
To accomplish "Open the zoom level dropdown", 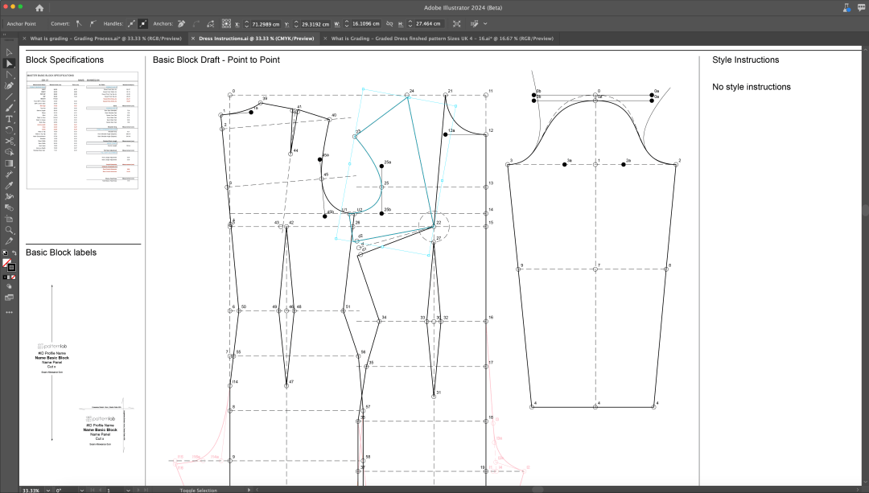I will coord(47,491).
